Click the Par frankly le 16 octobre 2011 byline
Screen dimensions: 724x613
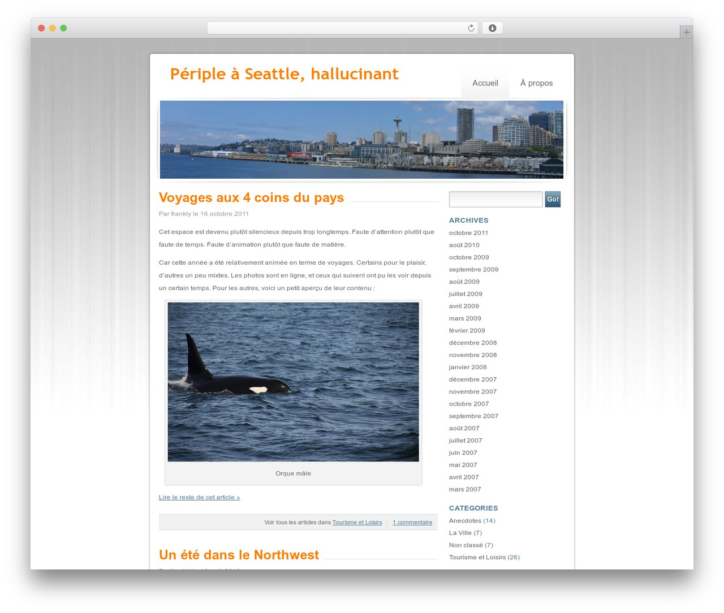204,214
